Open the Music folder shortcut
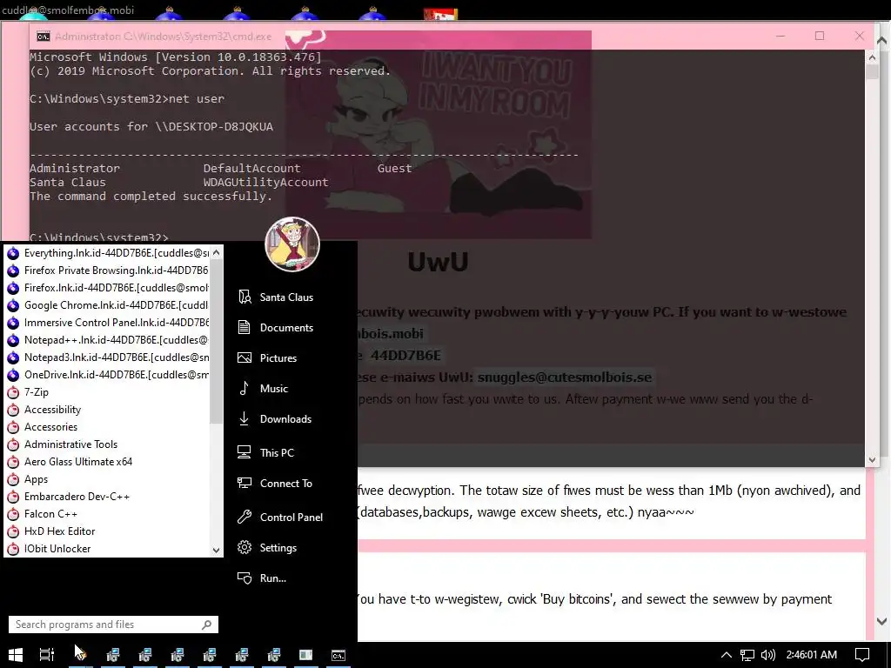 coord(263,389)
